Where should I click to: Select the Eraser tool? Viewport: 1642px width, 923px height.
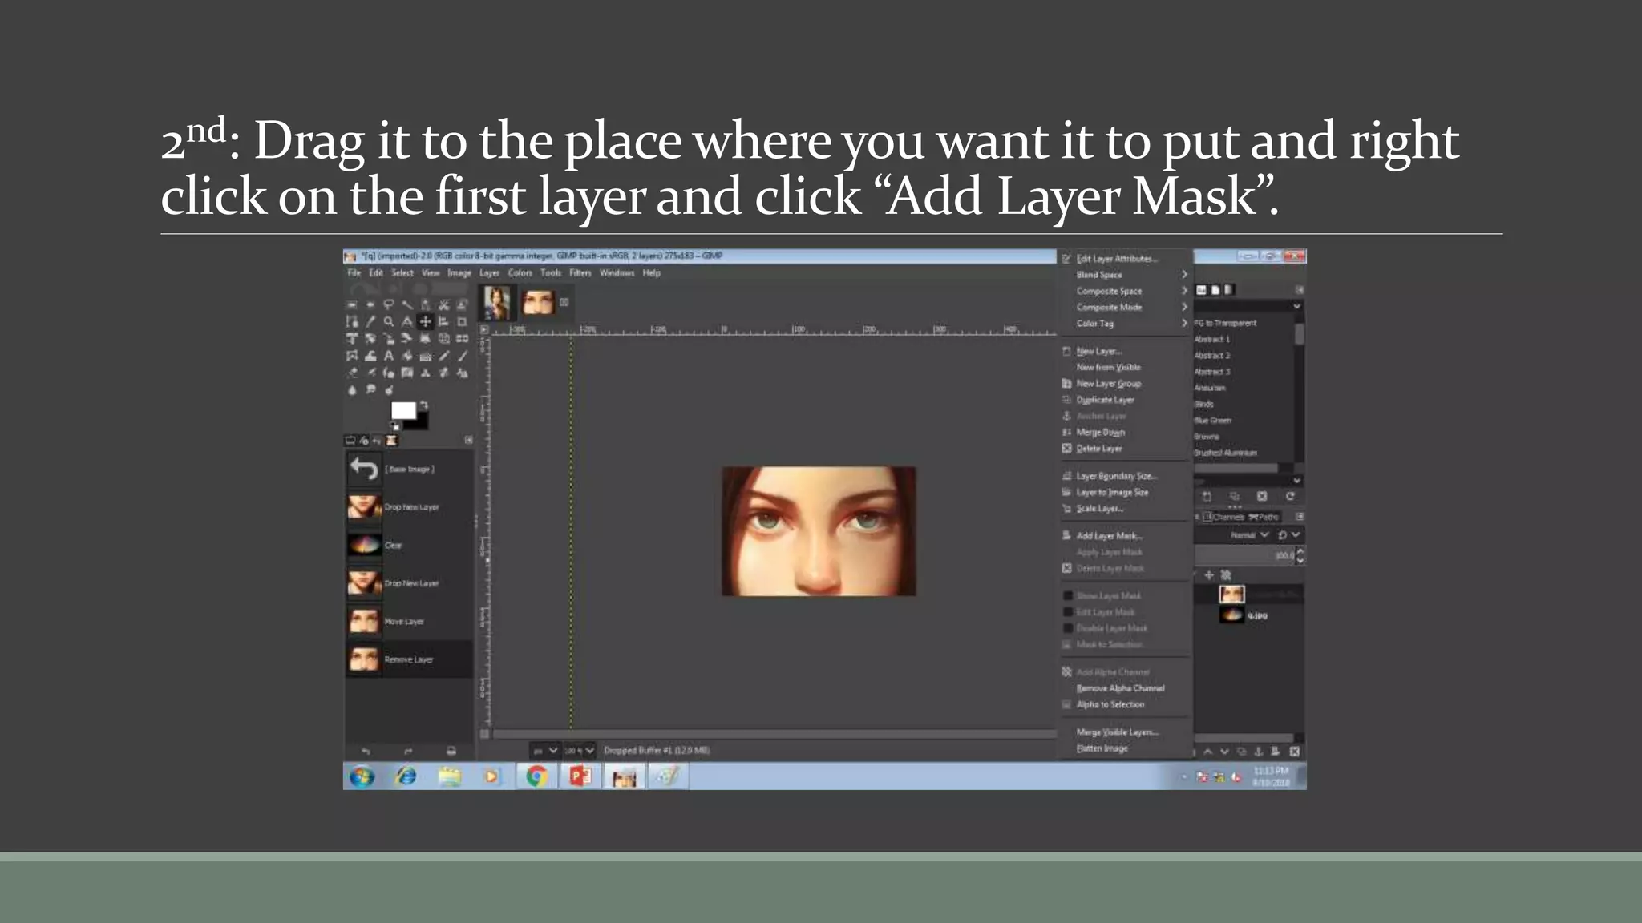[x=351, y=373]
